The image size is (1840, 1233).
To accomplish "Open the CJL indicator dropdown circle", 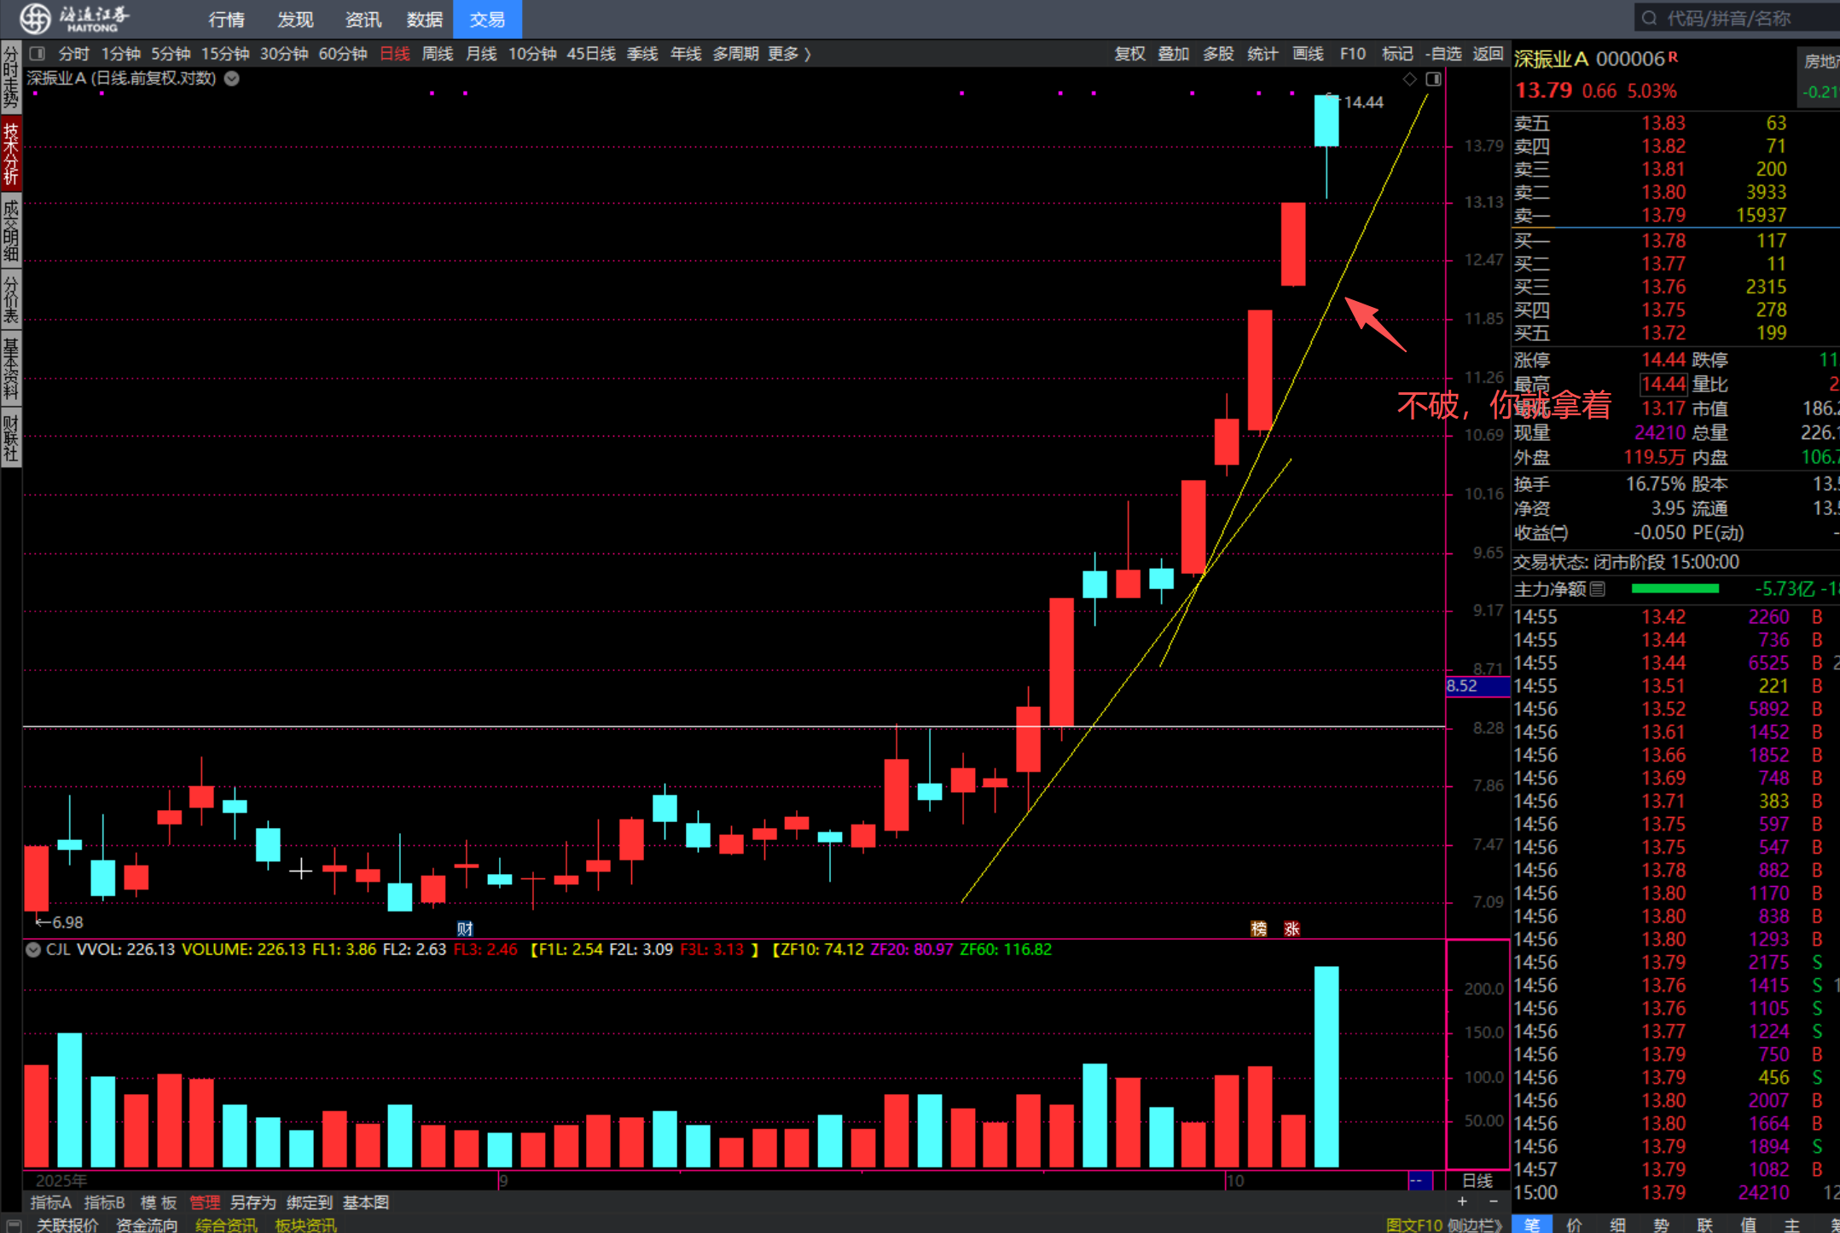I will 33,949.
